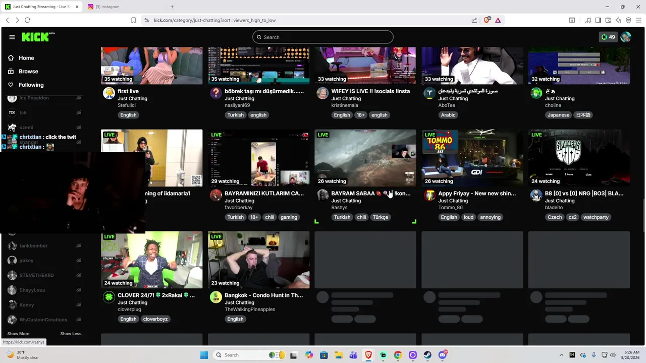Open kristinemaia channel avatar
Viewport: 646px width, 363px height.
[x=322, y=93]
